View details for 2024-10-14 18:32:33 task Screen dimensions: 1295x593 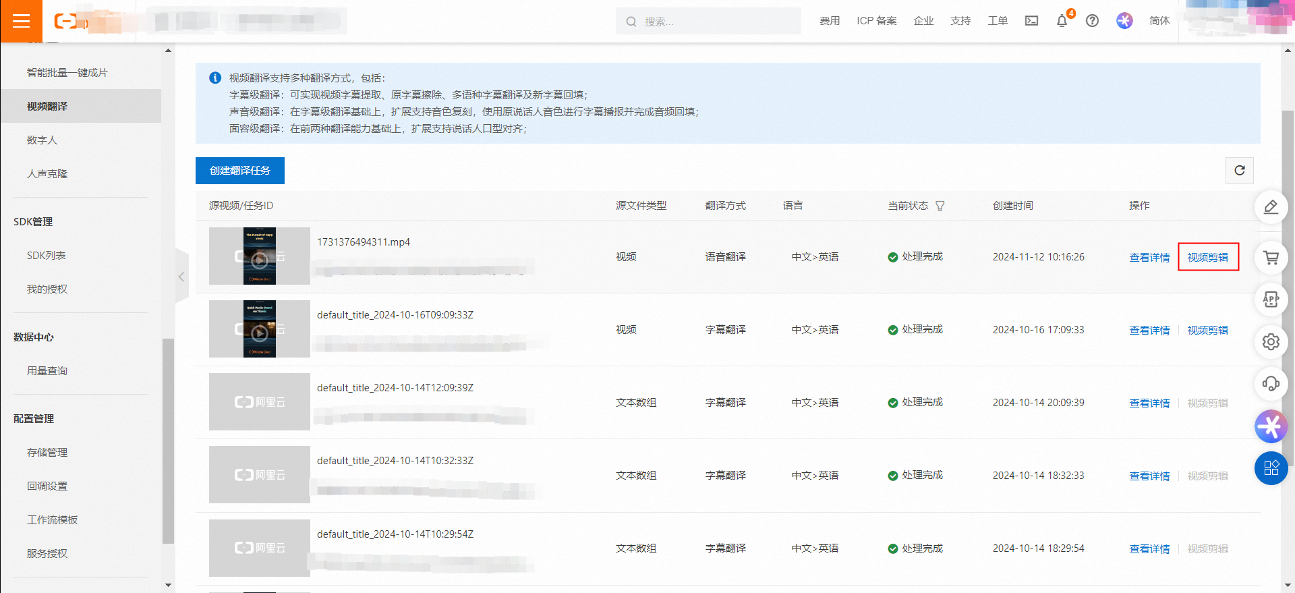[1149, 476]
